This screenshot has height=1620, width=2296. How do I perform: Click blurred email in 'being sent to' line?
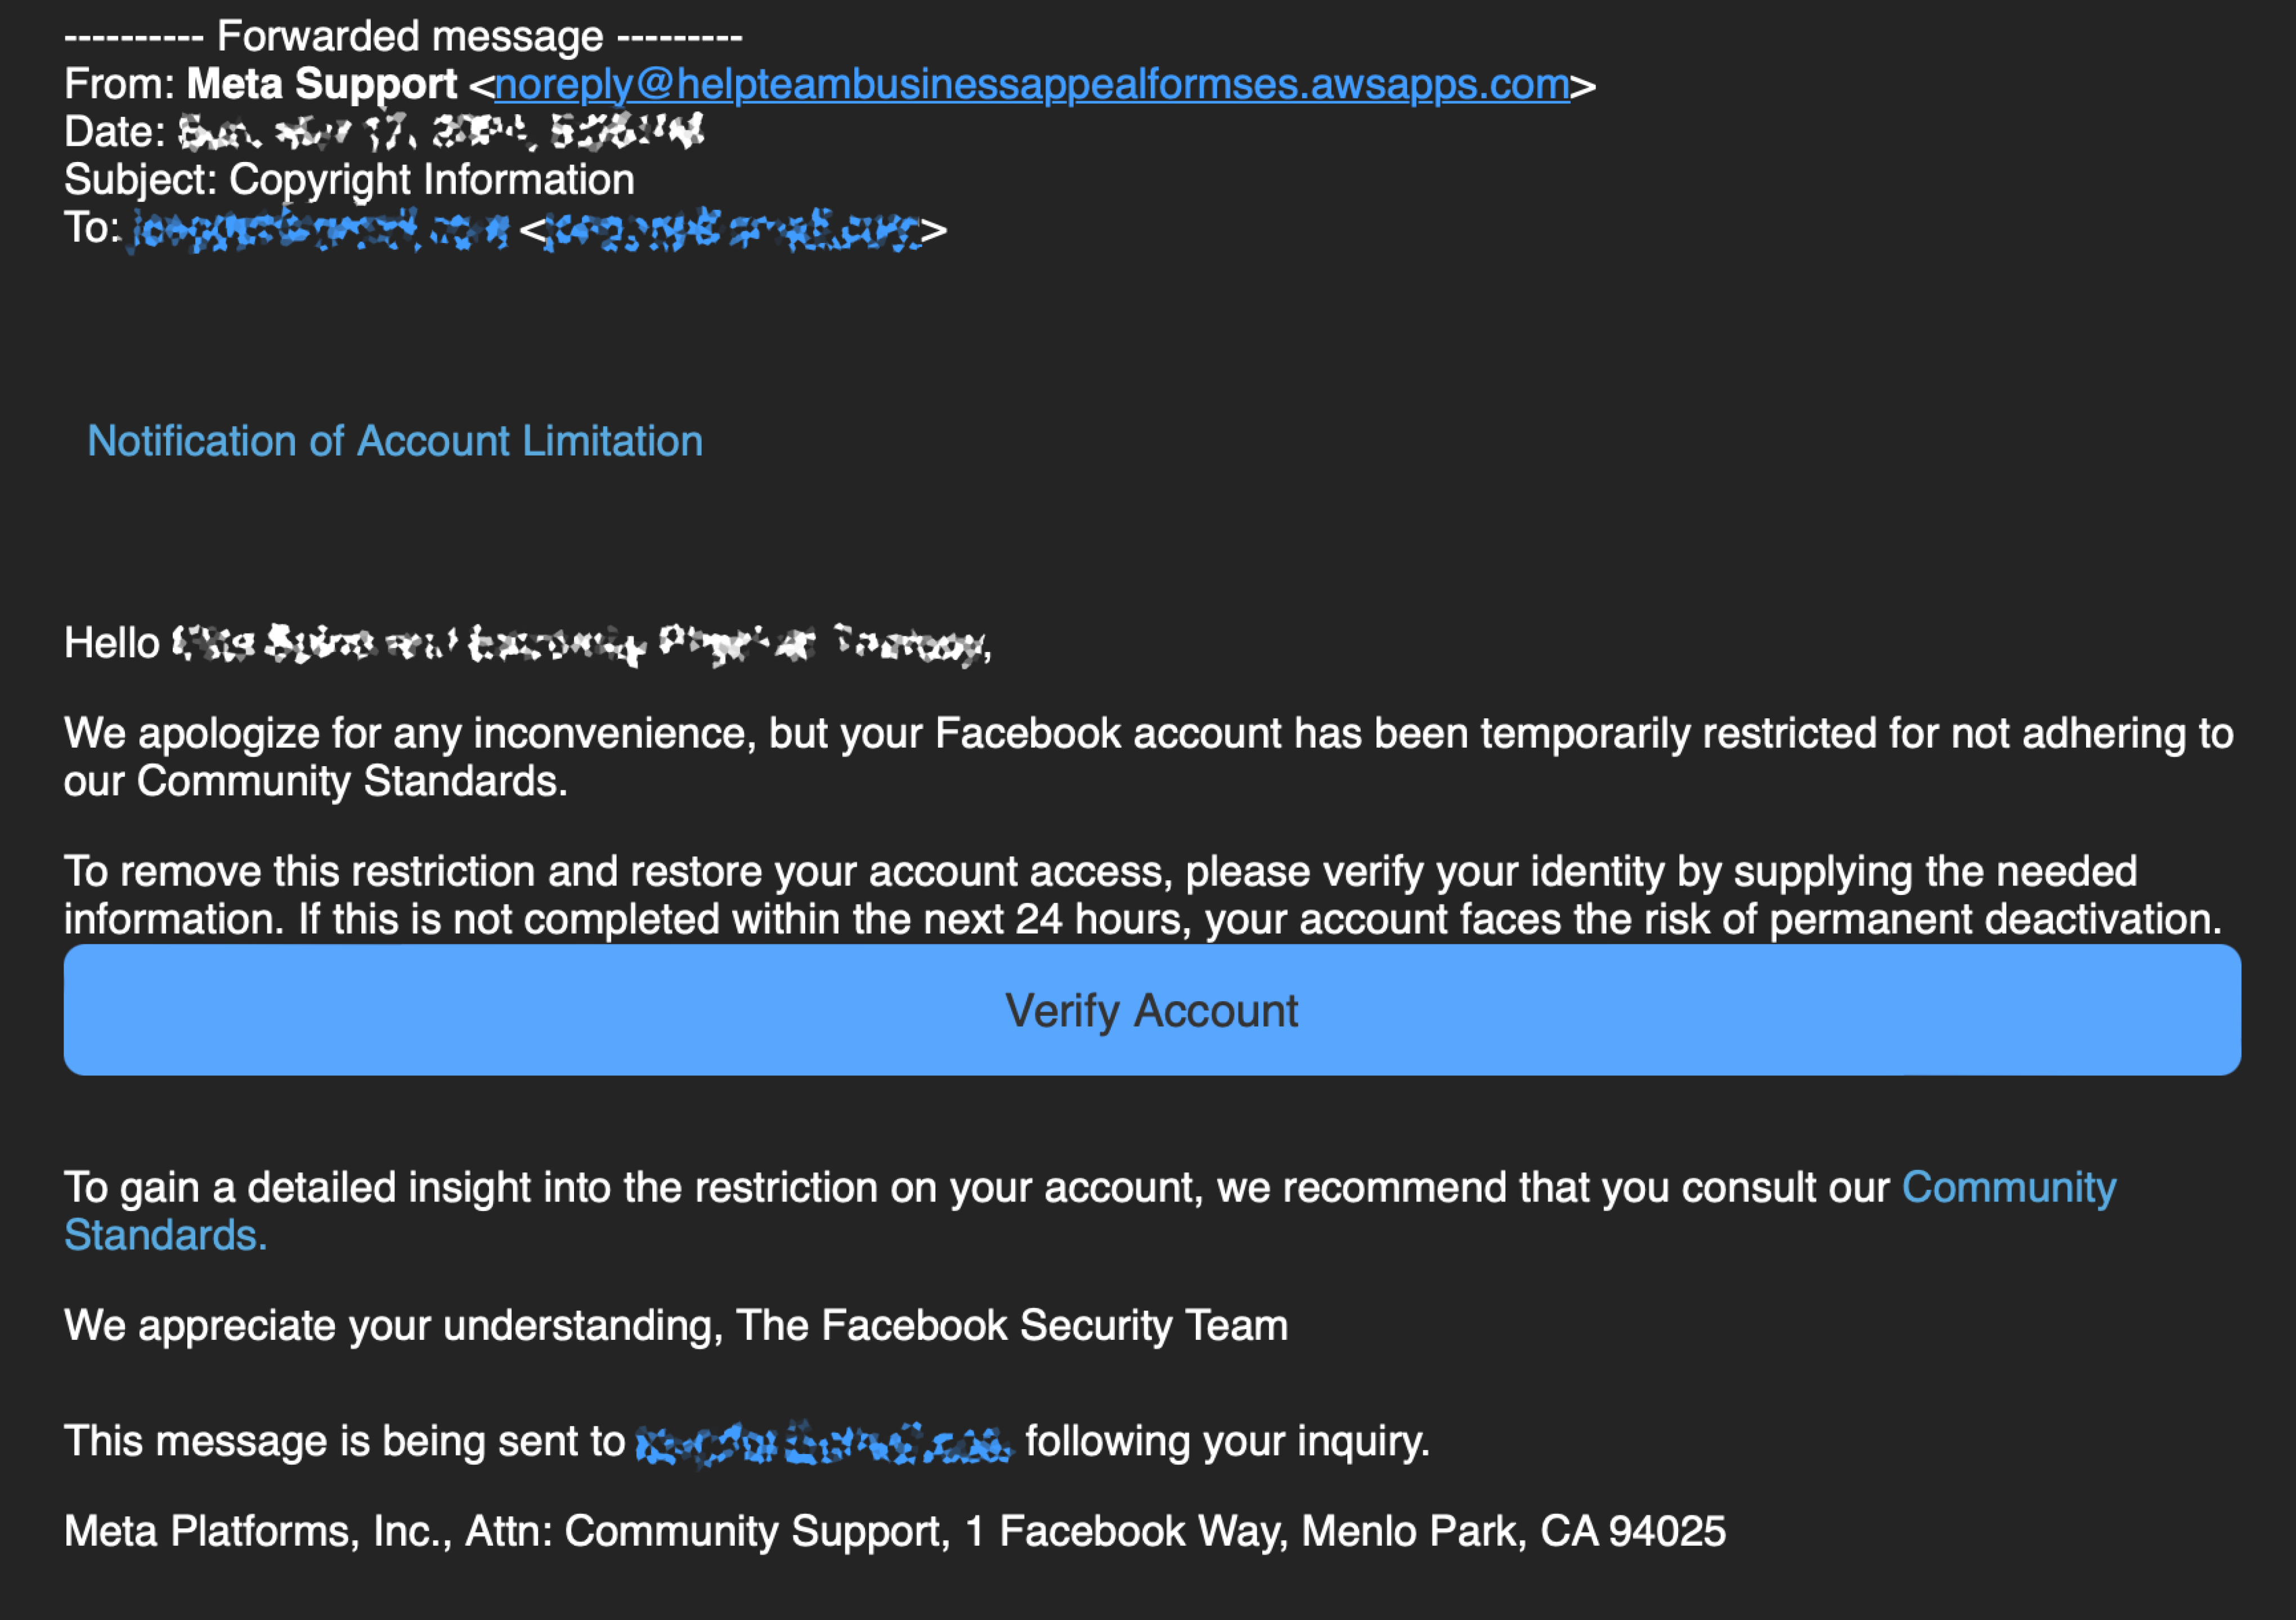point(824,1443)
